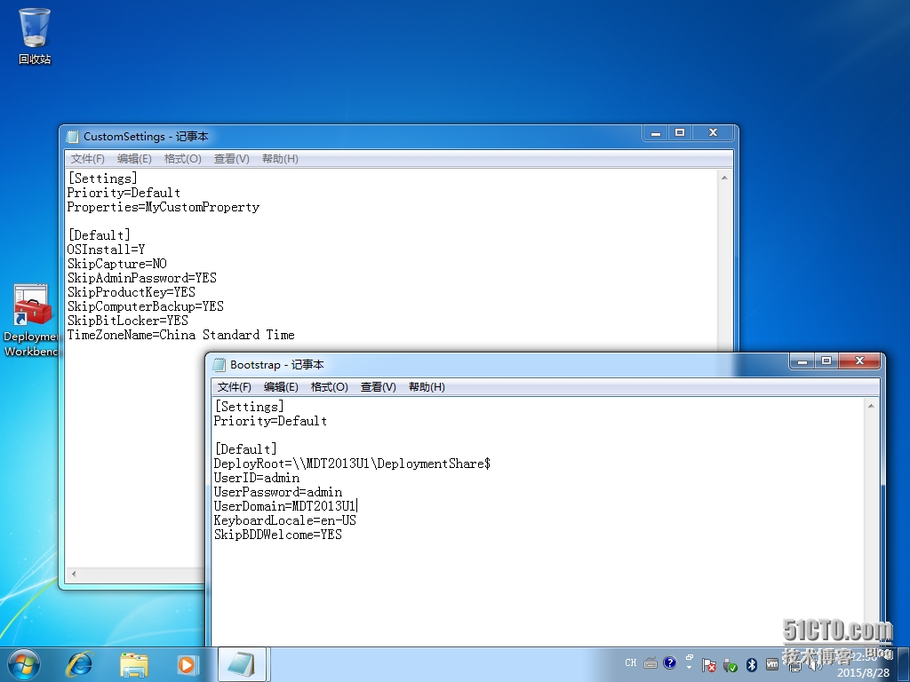This screenshot has width=910, height=682.
Task: Click [Settings] line in CustomSettings
Action: click(102, 178)
